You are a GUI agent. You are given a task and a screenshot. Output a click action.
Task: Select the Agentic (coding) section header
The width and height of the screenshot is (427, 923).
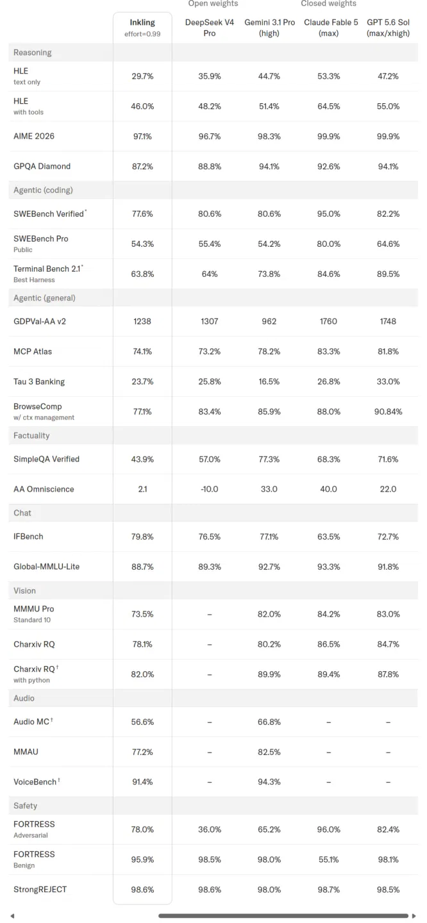(213, 190)
